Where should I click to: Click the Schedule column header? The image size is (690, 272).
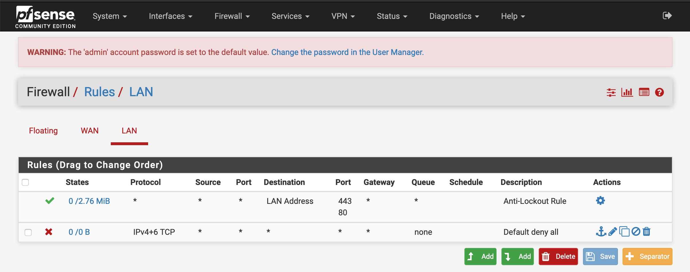pyautogui.click(x=466, y=182)
